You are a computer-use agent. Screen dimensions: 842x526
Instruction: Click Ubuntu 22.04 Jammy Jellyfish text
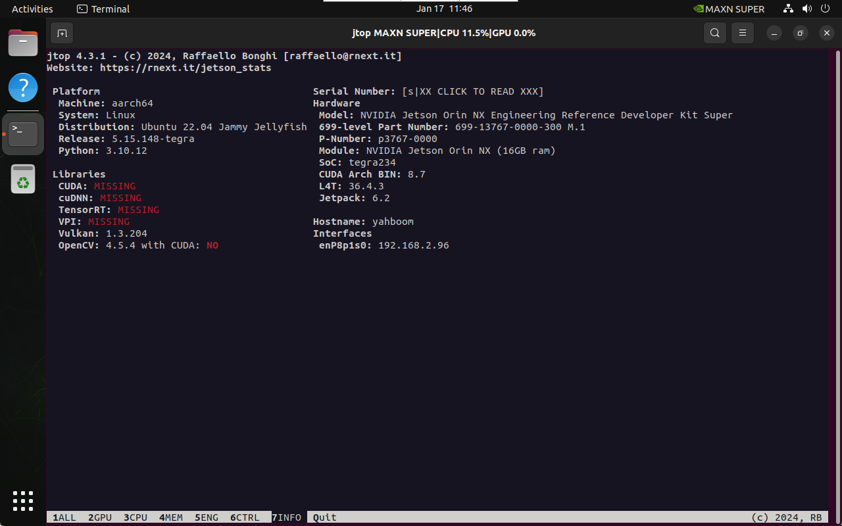(224, 127)
